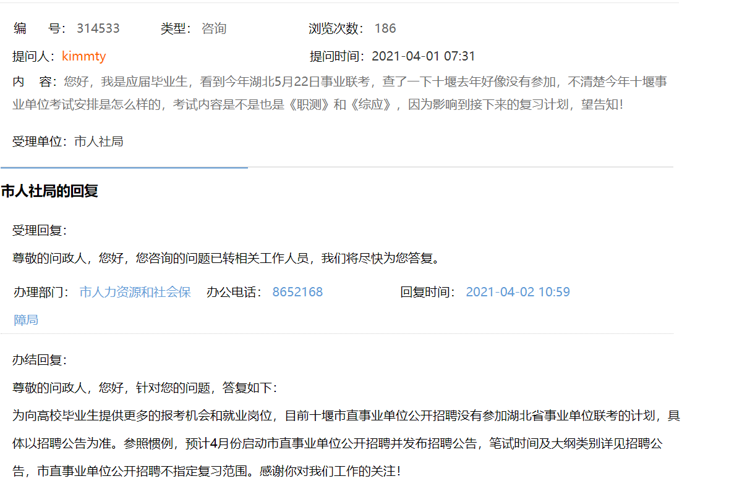Click the type value 咨询

[x=214, y=28]
